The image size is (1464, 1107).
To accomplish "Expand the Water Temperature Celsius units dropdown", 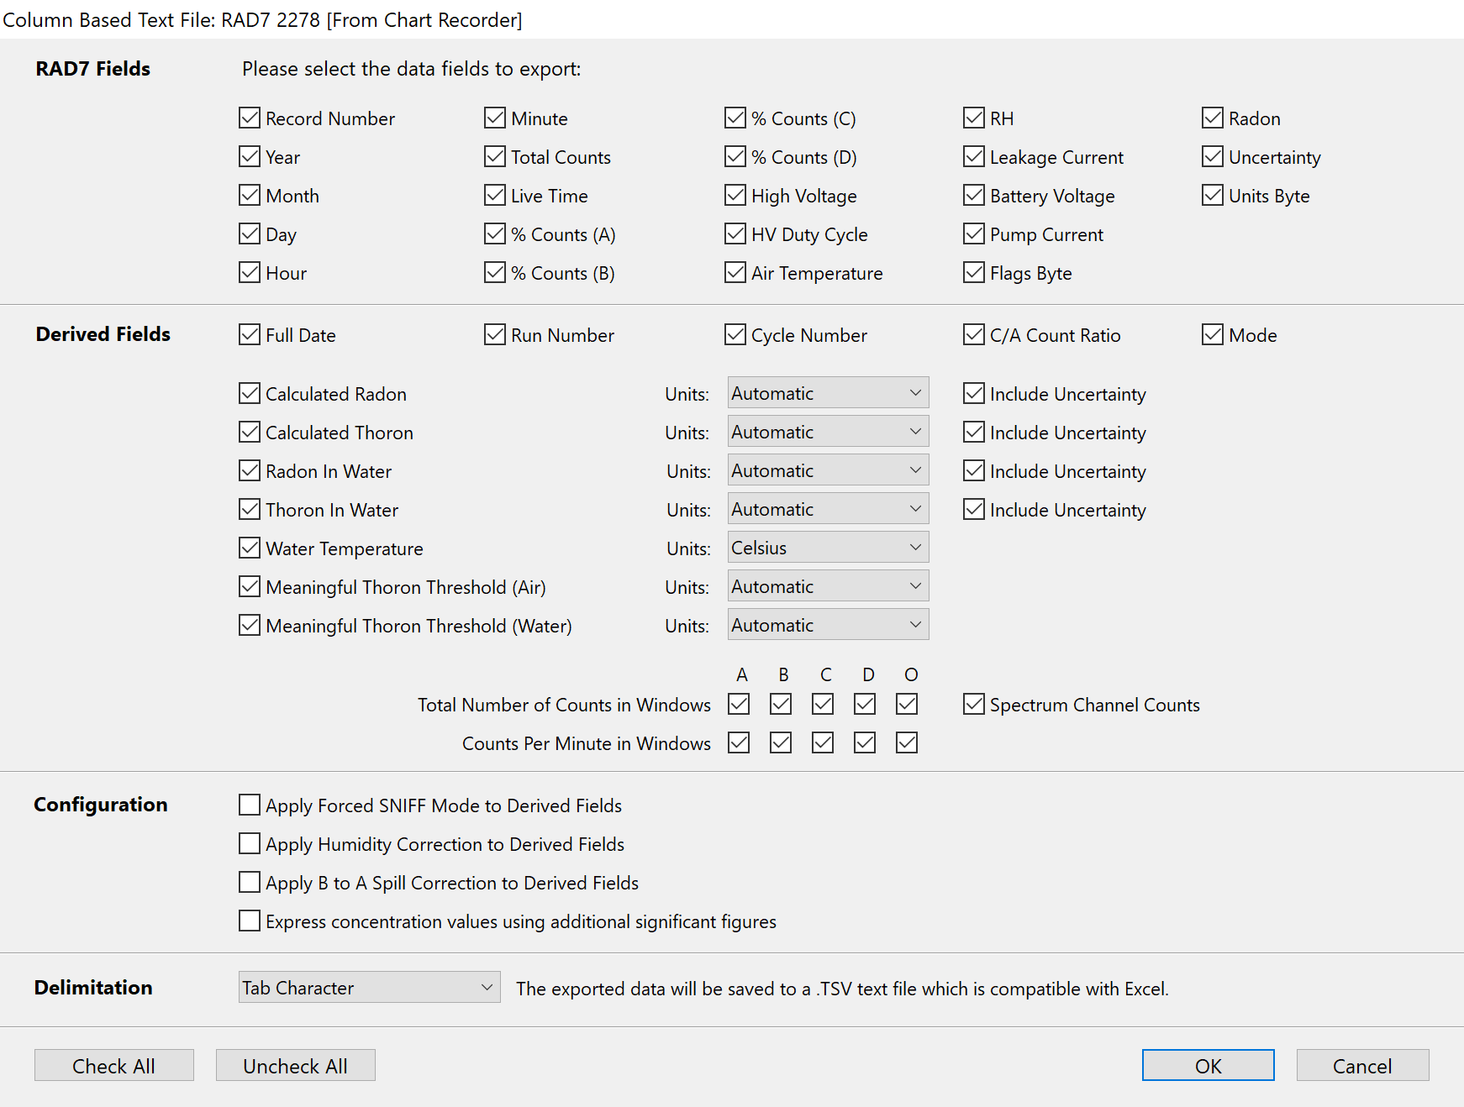I will (828, 548).
